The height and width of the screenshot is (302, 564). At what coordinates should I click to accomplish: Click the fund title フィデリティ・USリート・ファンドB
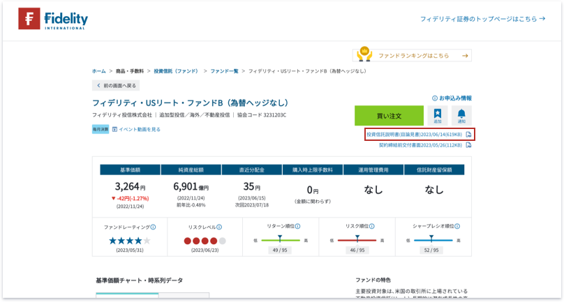pos(191,103)
